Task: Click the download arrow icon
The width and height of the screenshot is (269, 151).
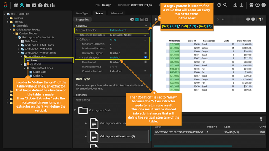Action: click(x=236, y=5)
